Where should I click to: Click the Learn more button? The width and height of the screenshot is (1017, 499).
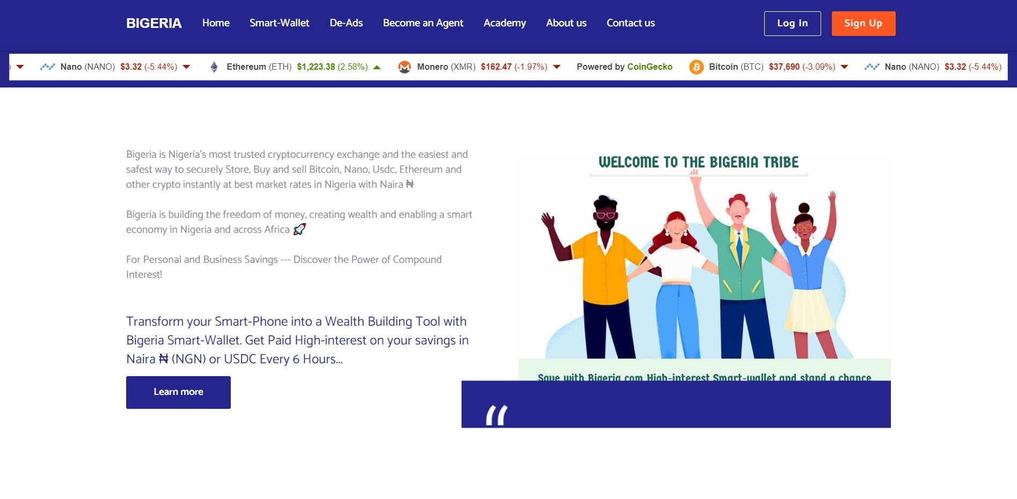pyautogui.click(x=178, y=392)
